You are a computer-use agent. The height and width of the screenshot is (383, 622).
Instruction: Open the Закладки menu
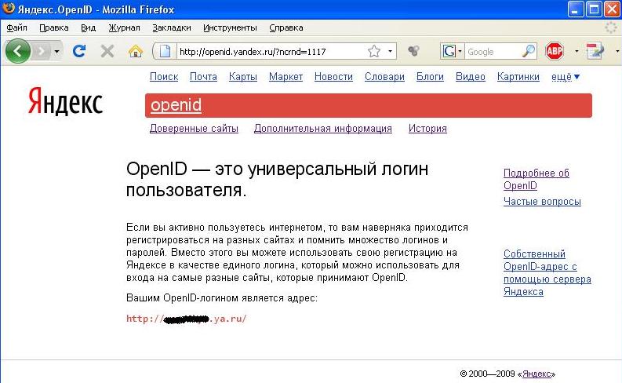[x=171, y=27]
